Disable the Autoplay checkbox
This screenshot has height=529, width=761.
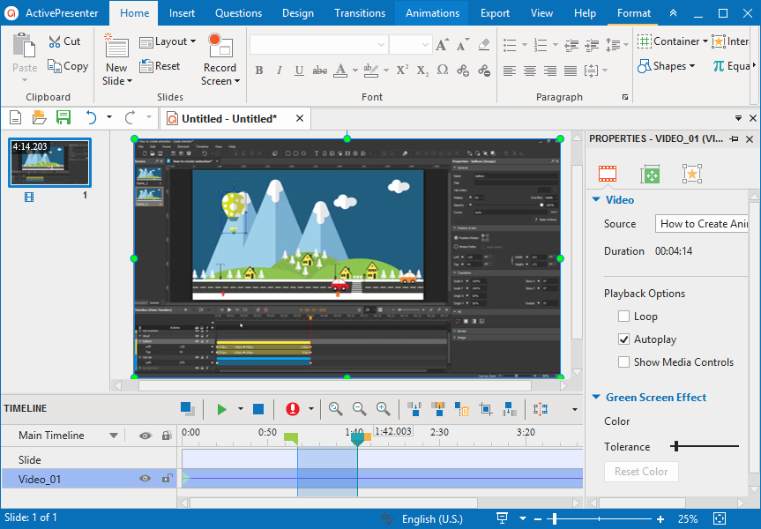pos(624,339)
